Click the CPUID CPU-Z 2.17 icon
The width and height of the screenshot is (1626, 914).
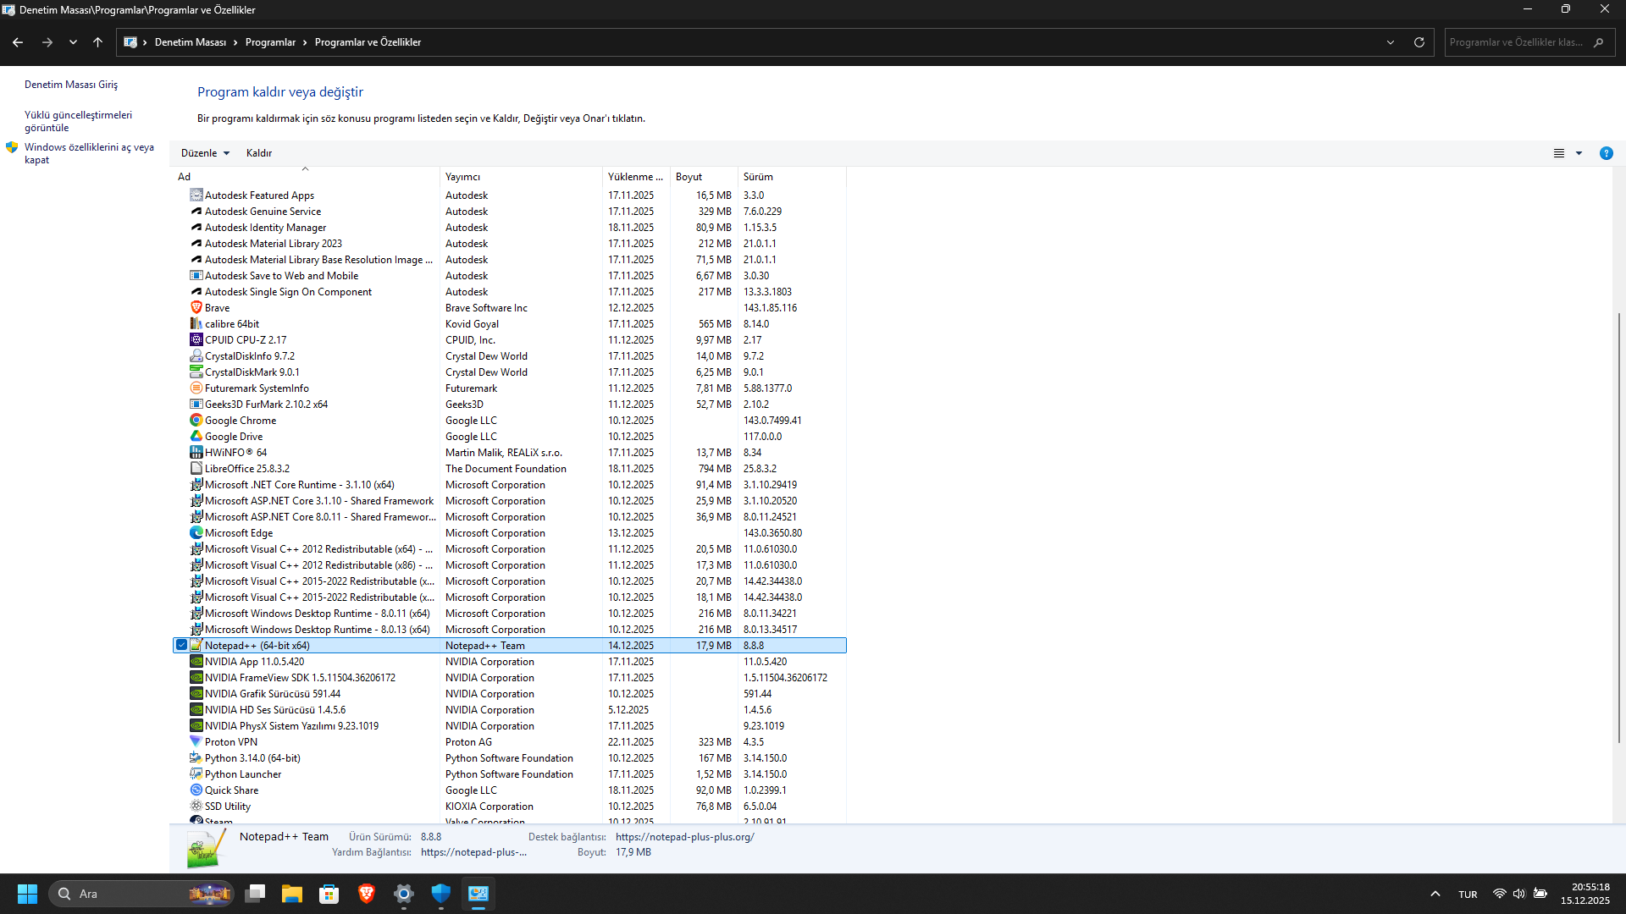point(196,340)
